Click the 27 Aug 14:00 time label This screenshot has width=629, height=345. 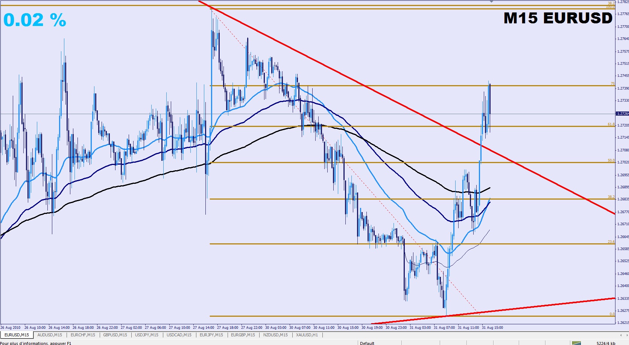pos(203,327)
